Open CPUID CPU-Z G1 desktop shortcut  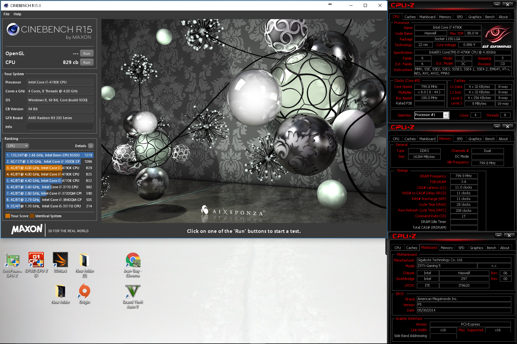click(x=36, y=264)
